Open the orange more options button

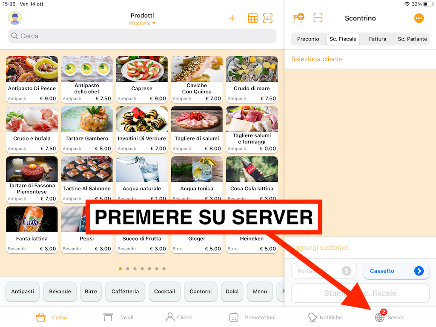tap(419, 18)
